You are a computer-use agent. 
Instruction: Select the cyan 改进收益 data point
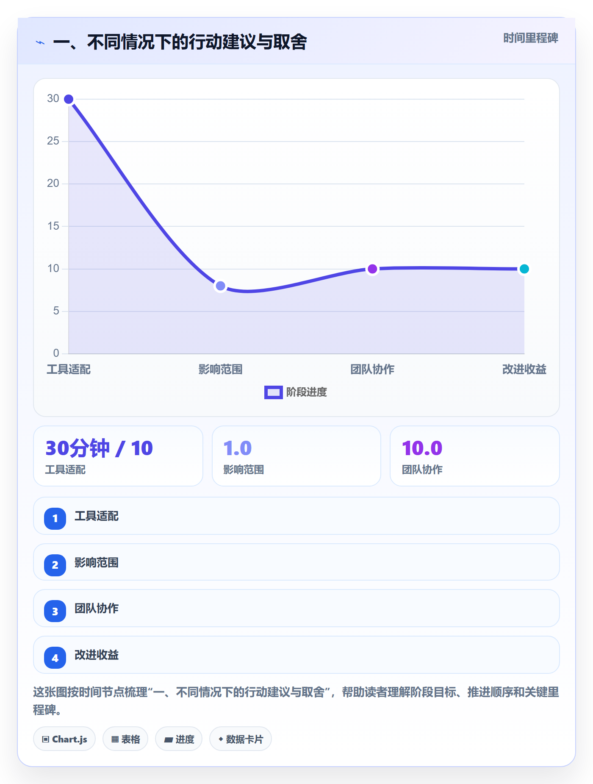pyautogui.click(x=524, y=269)
